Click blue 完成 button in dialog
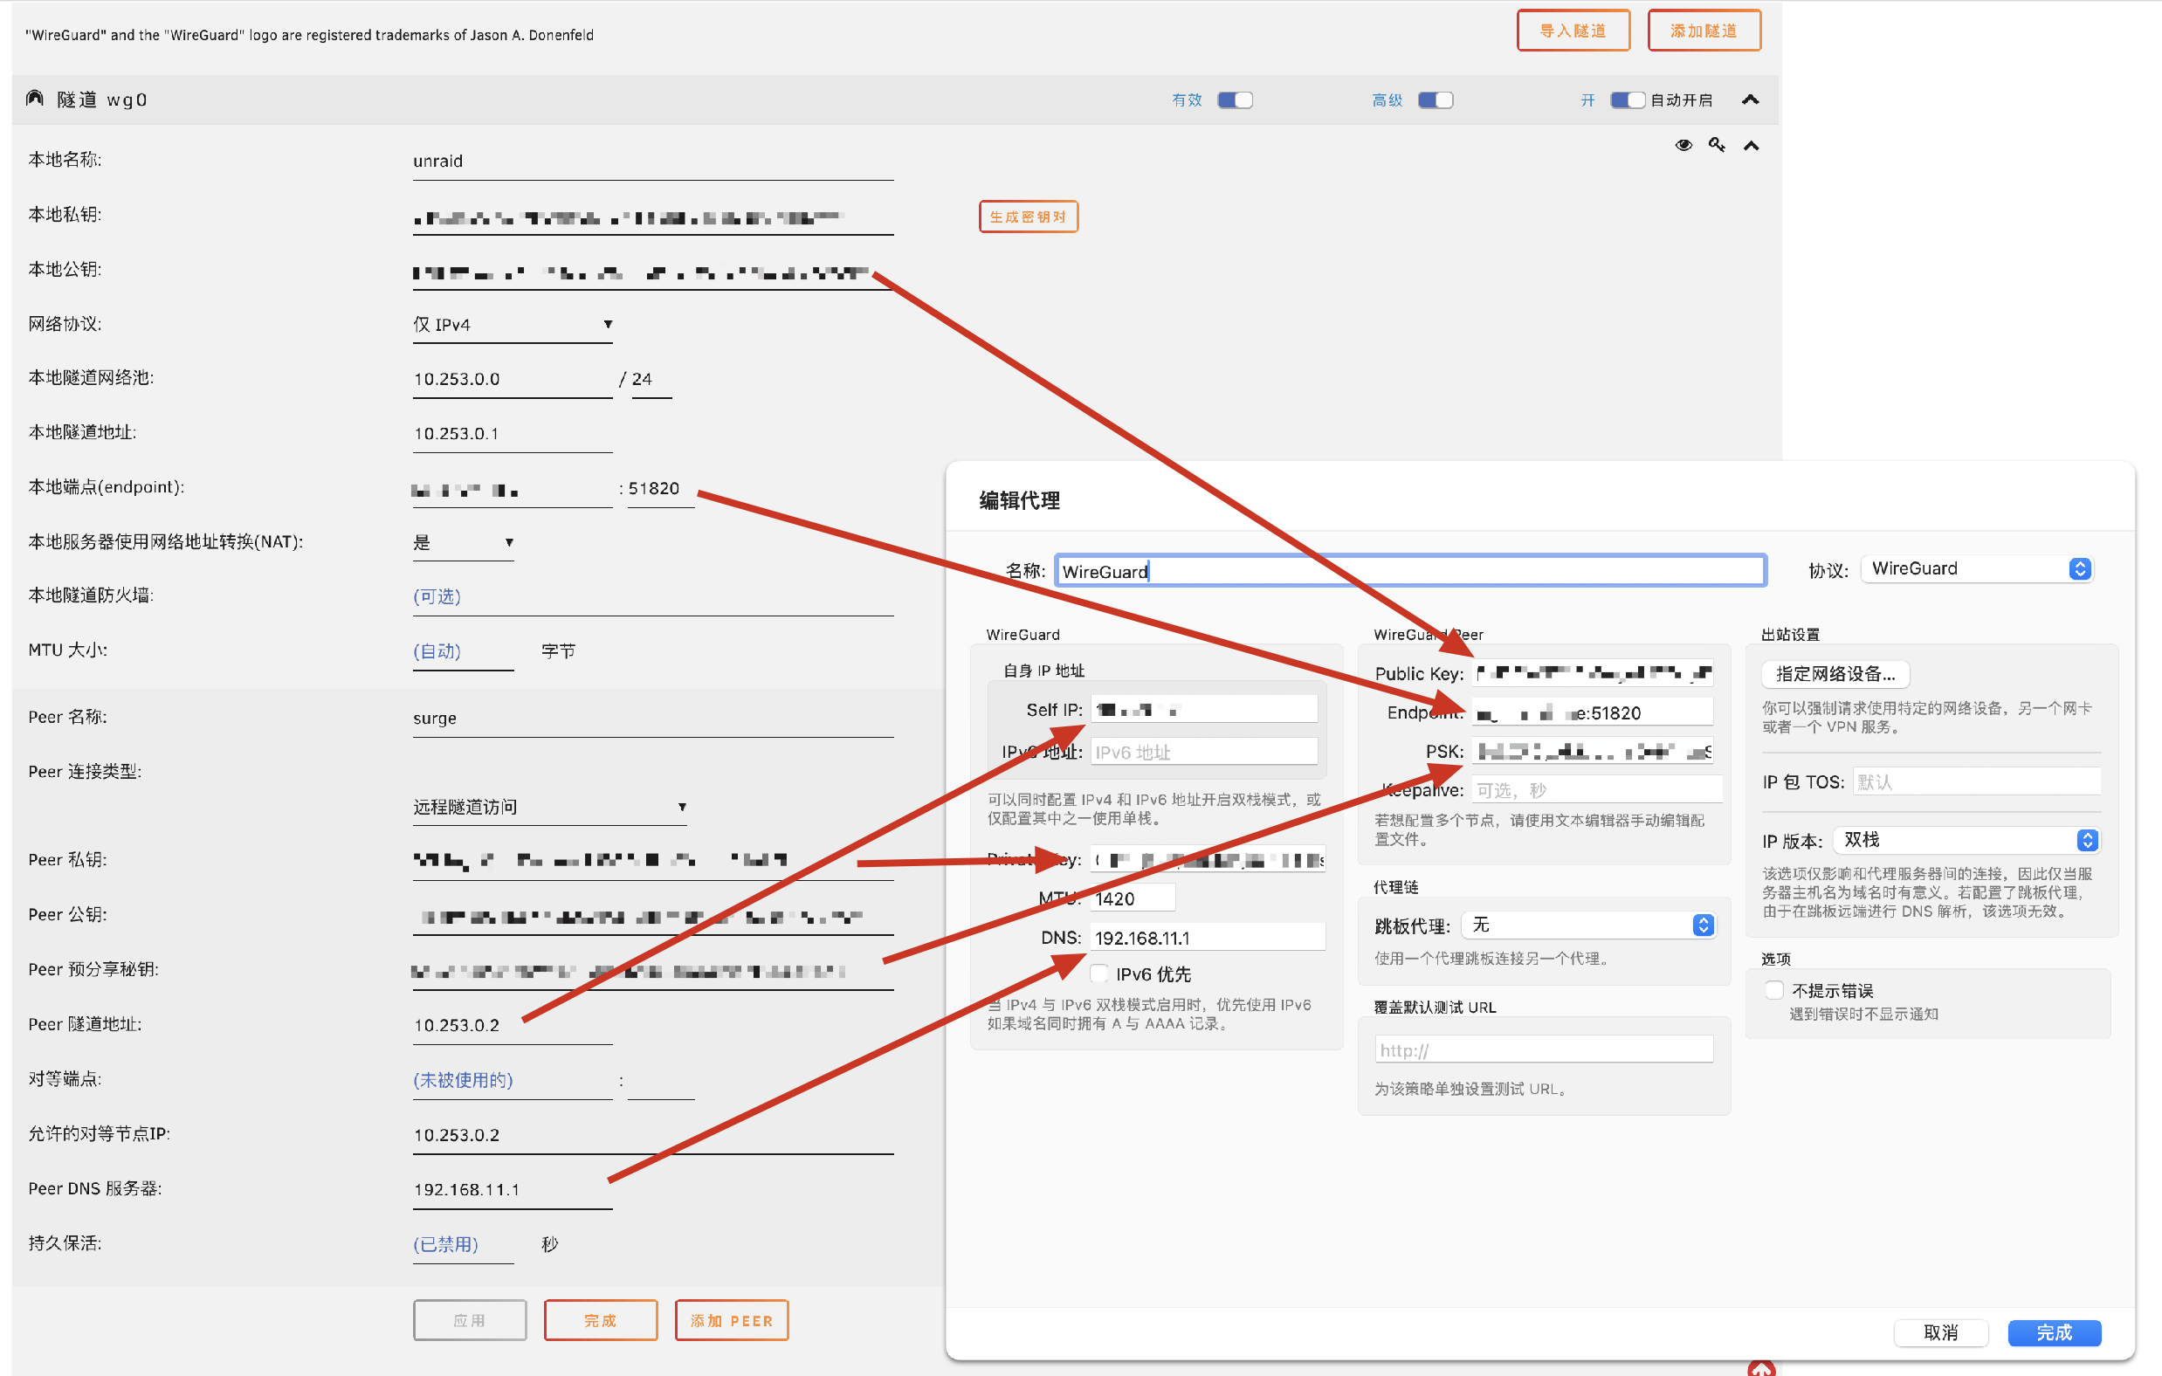This screenshot has width=2162, height=1376. coord(2055,1333)
